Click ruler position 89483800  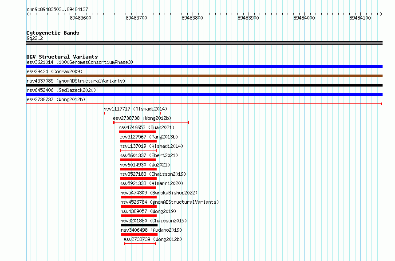193,18
